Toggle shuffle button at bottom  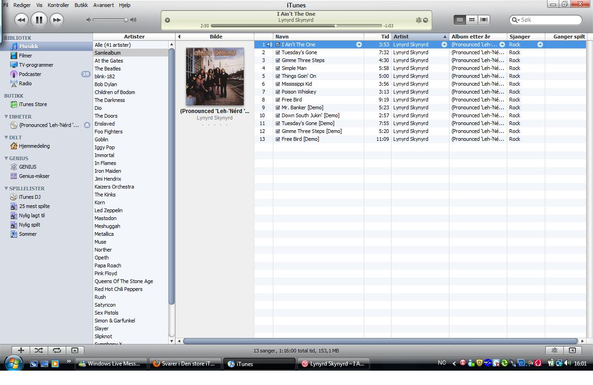tap(38, 351)
